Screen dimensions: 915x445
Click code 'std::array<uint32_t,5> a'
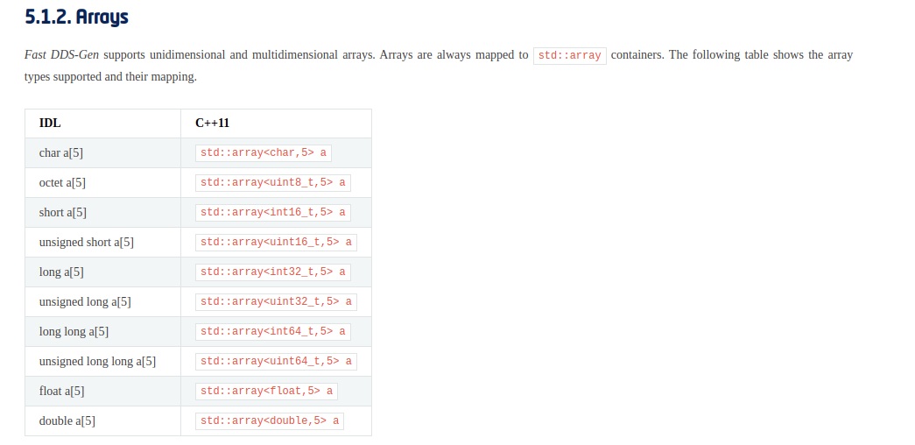click(x=276, y=302)
